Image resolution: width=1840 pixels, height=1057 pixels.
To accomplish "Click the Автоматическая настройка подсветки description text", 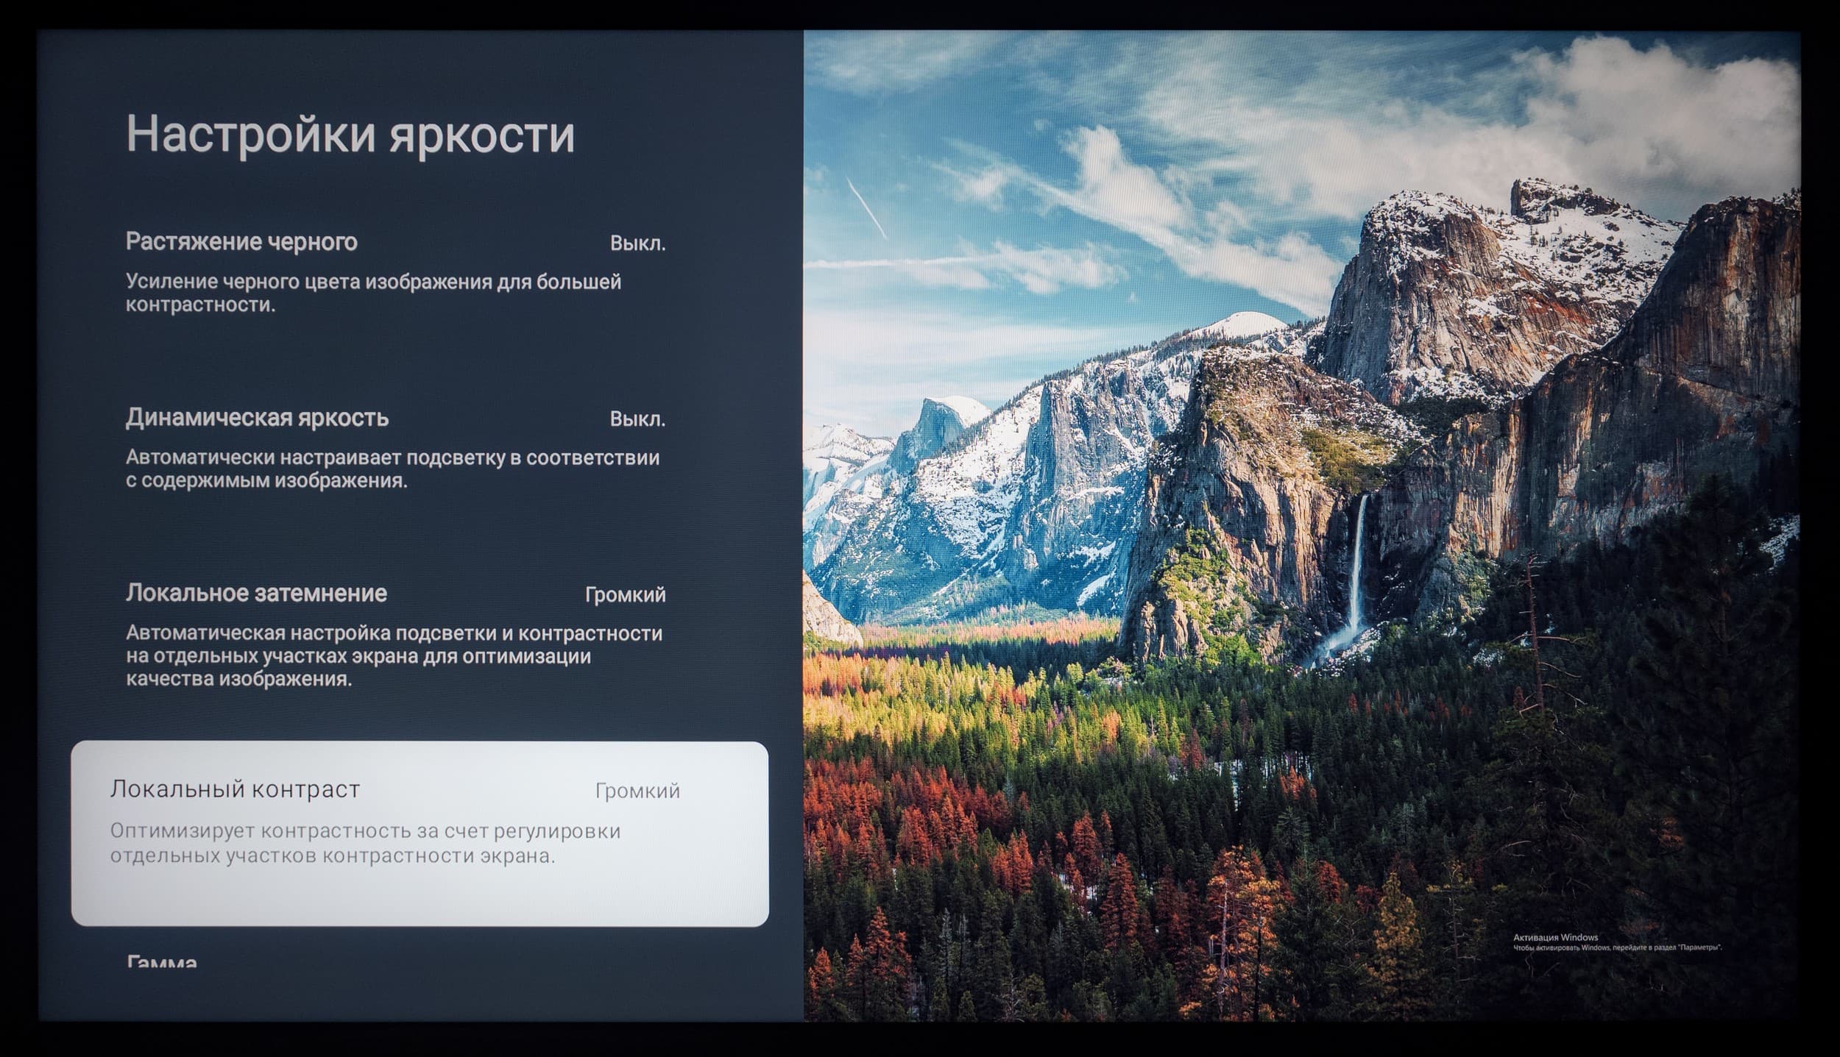I will click(x=394, y=655).
